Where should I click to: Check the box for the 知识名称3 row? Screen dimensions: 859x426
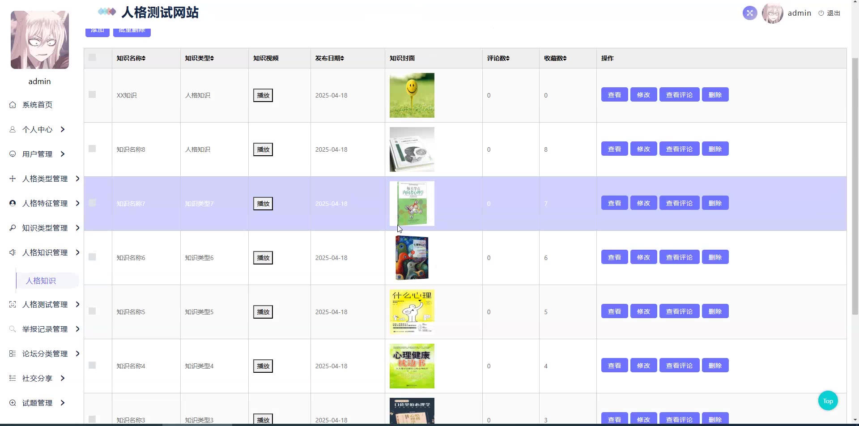pos(92,419)
